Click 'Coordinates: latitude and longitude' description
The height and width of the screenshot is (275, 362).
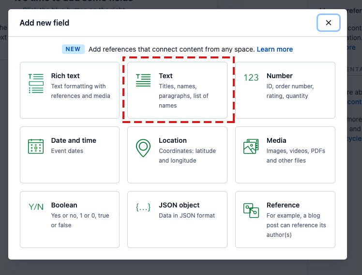pos(187,155)
